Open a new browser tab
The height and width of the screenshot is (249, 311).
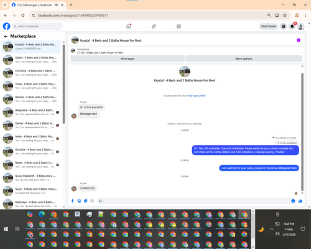(71, 5)
